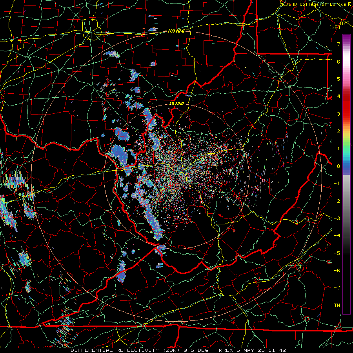Click the -5 value on color scale

pos(337,253)
